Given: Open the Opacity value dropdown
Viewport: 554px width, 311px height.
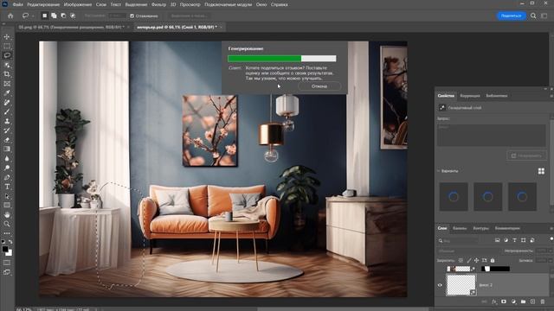Looking at the screenshot, I should (551, 251).
